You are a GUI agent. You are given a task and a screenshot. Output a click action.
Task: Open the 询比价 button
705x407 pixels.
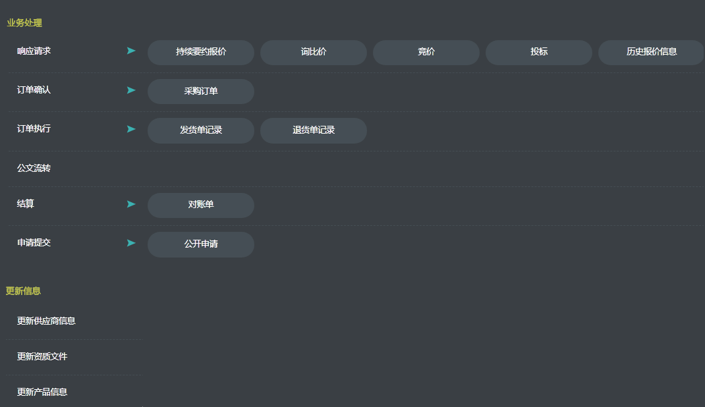(314, 52)
